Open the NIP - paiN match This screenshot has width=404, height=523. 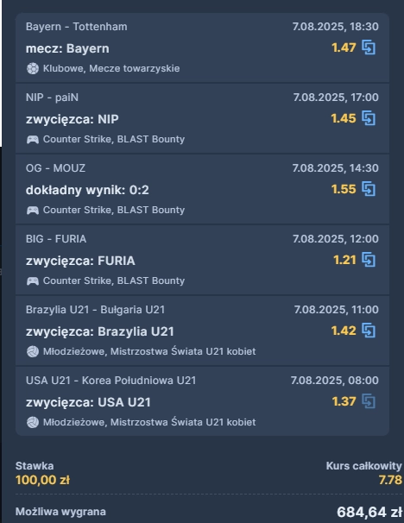coord(52,98)
